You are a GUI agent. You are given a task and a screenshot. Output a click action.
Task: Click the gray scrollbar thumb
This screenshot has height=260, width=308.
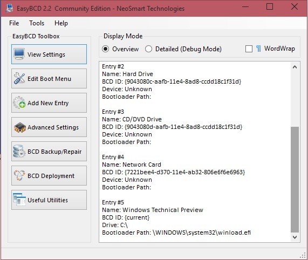(x=295, y=180)
